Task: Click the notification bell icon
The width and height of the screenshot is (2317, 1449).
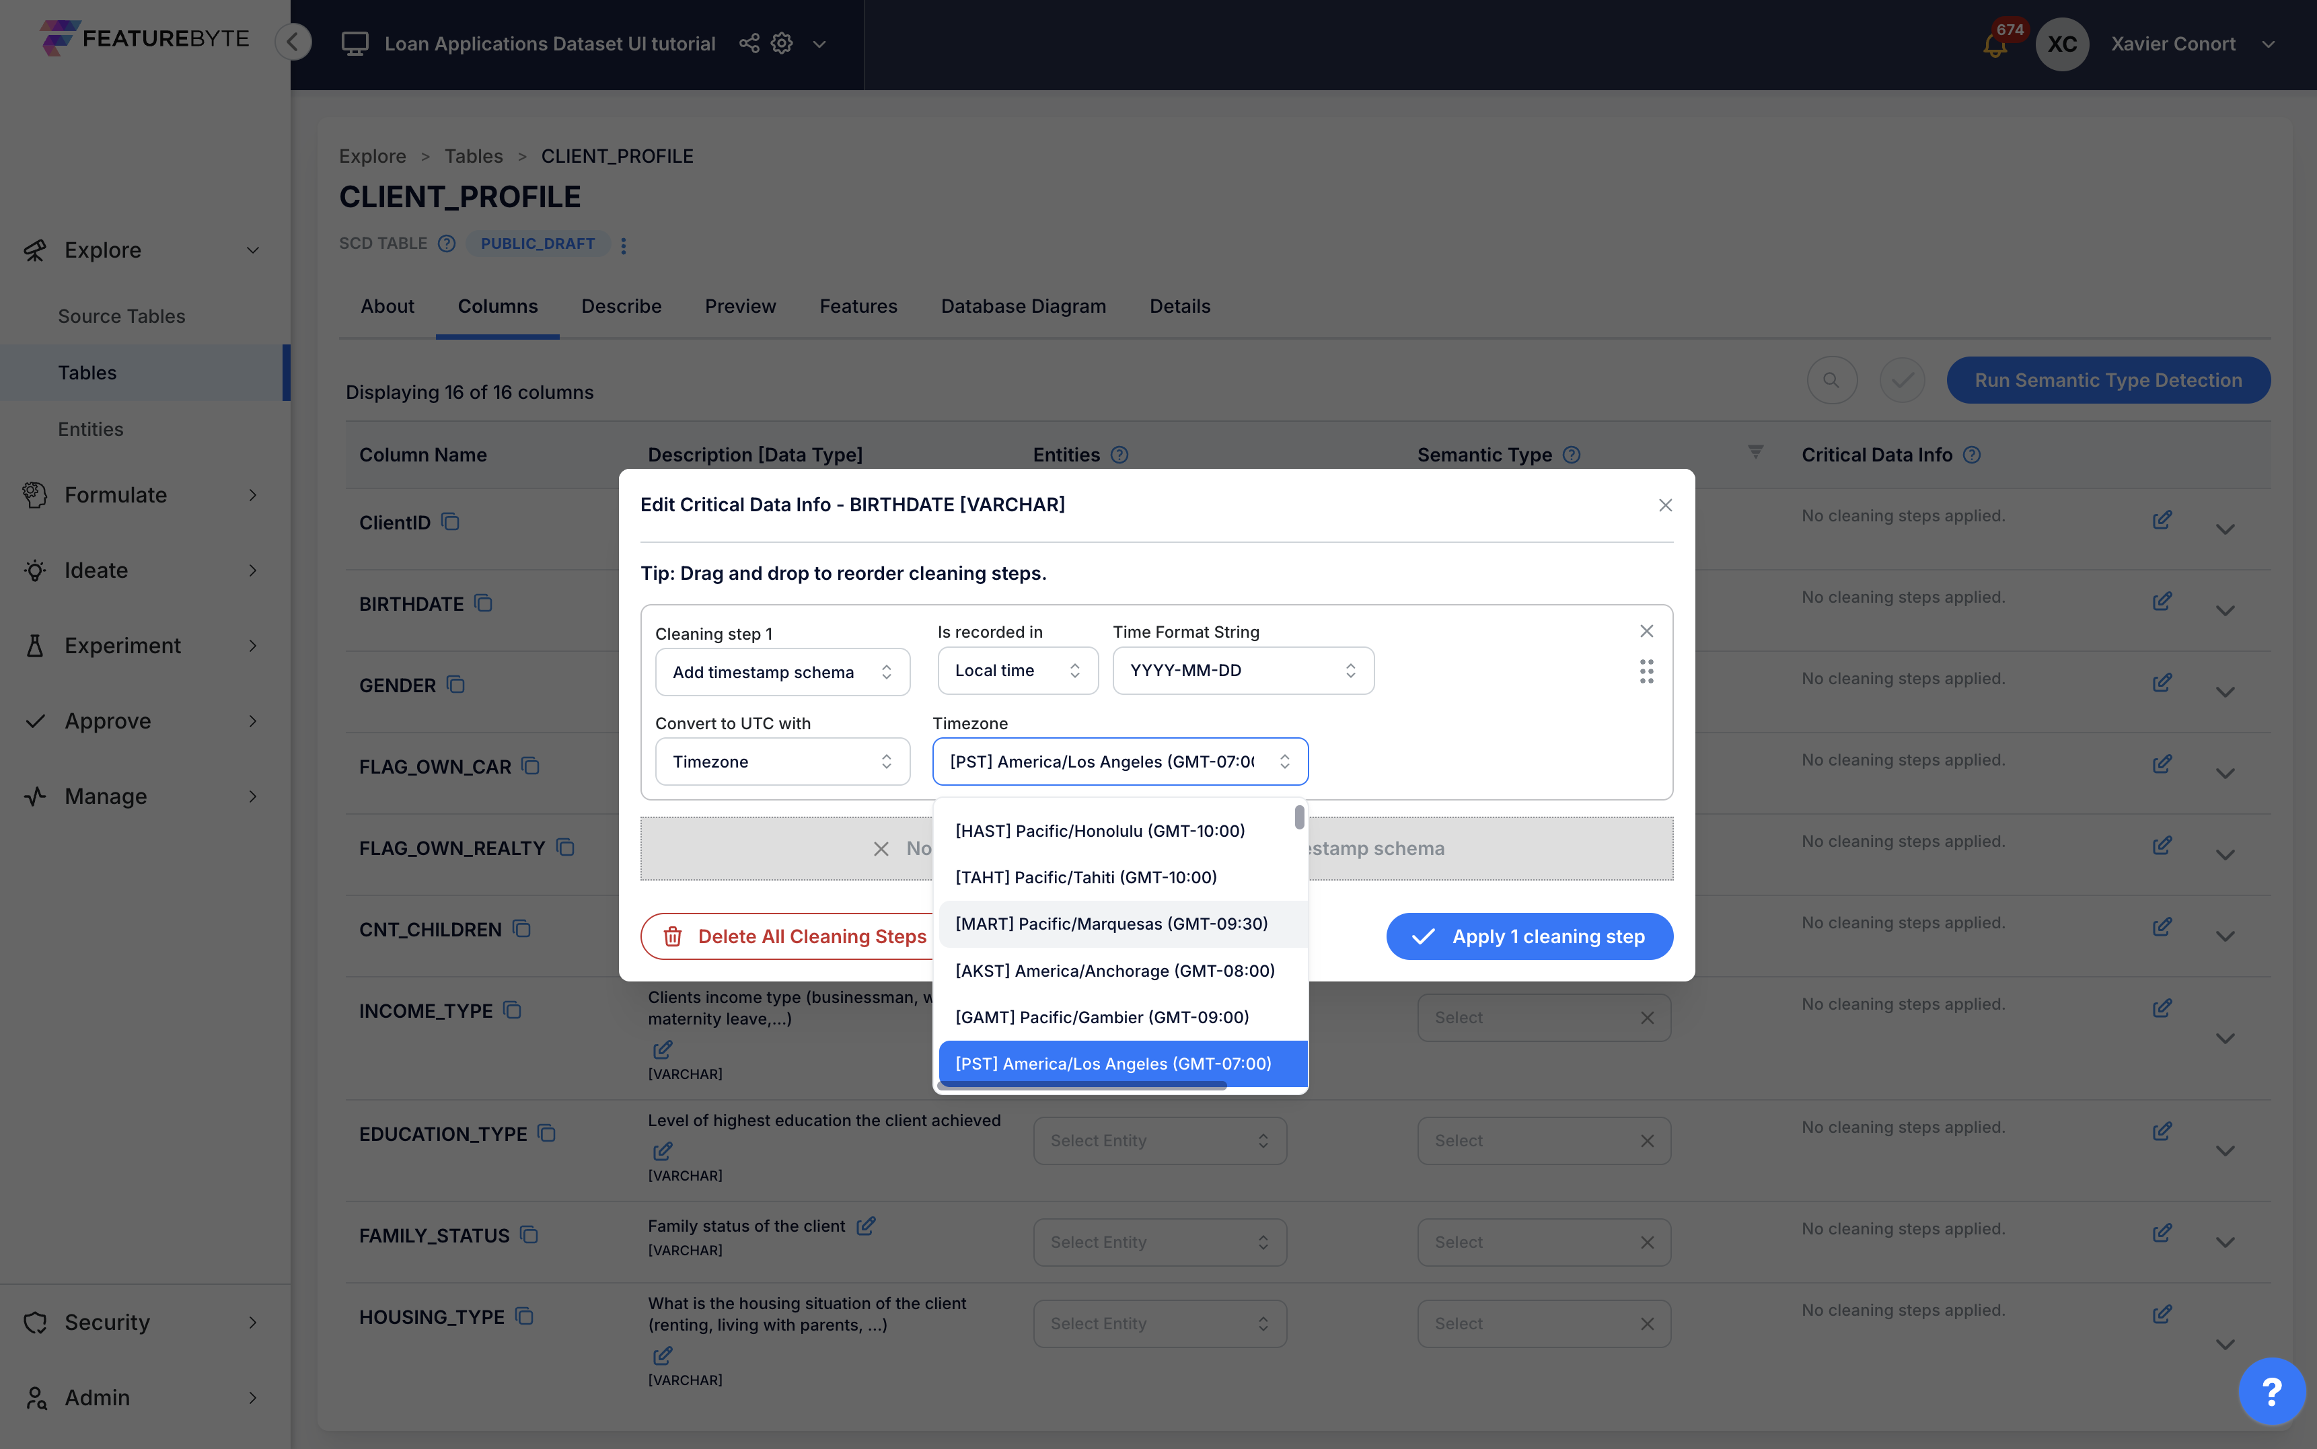Action: [1994, 45]
